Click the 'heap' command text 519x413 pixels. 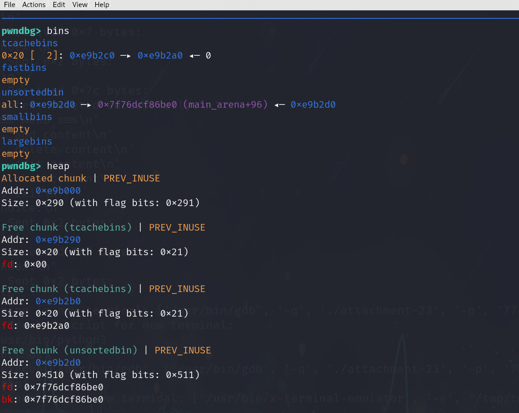58,166
